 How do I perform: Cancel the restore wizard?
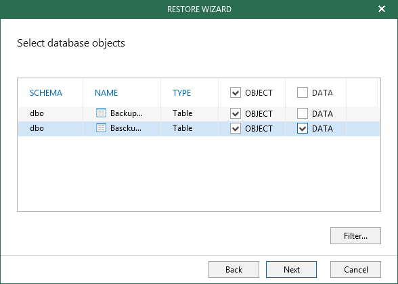pyautogui.click(x=355, y=270)
